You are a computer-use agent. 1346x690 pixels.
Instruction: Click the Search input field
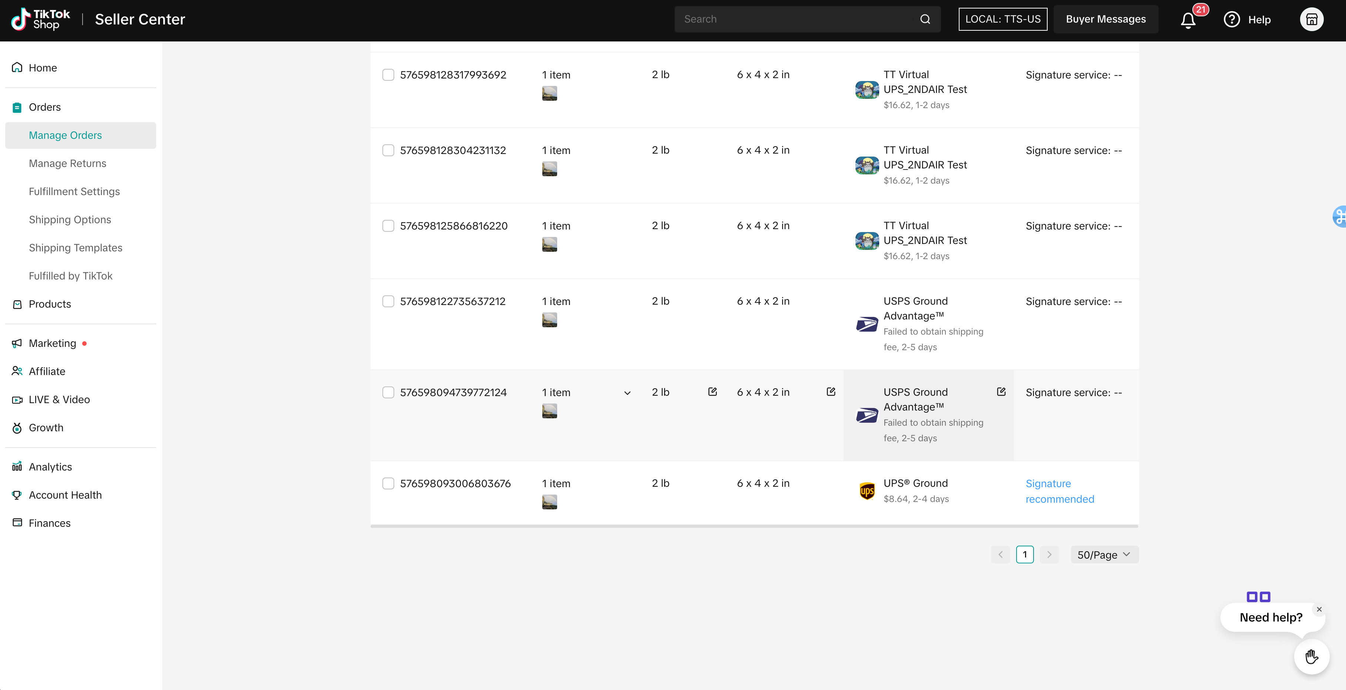[x=797, y=19]
